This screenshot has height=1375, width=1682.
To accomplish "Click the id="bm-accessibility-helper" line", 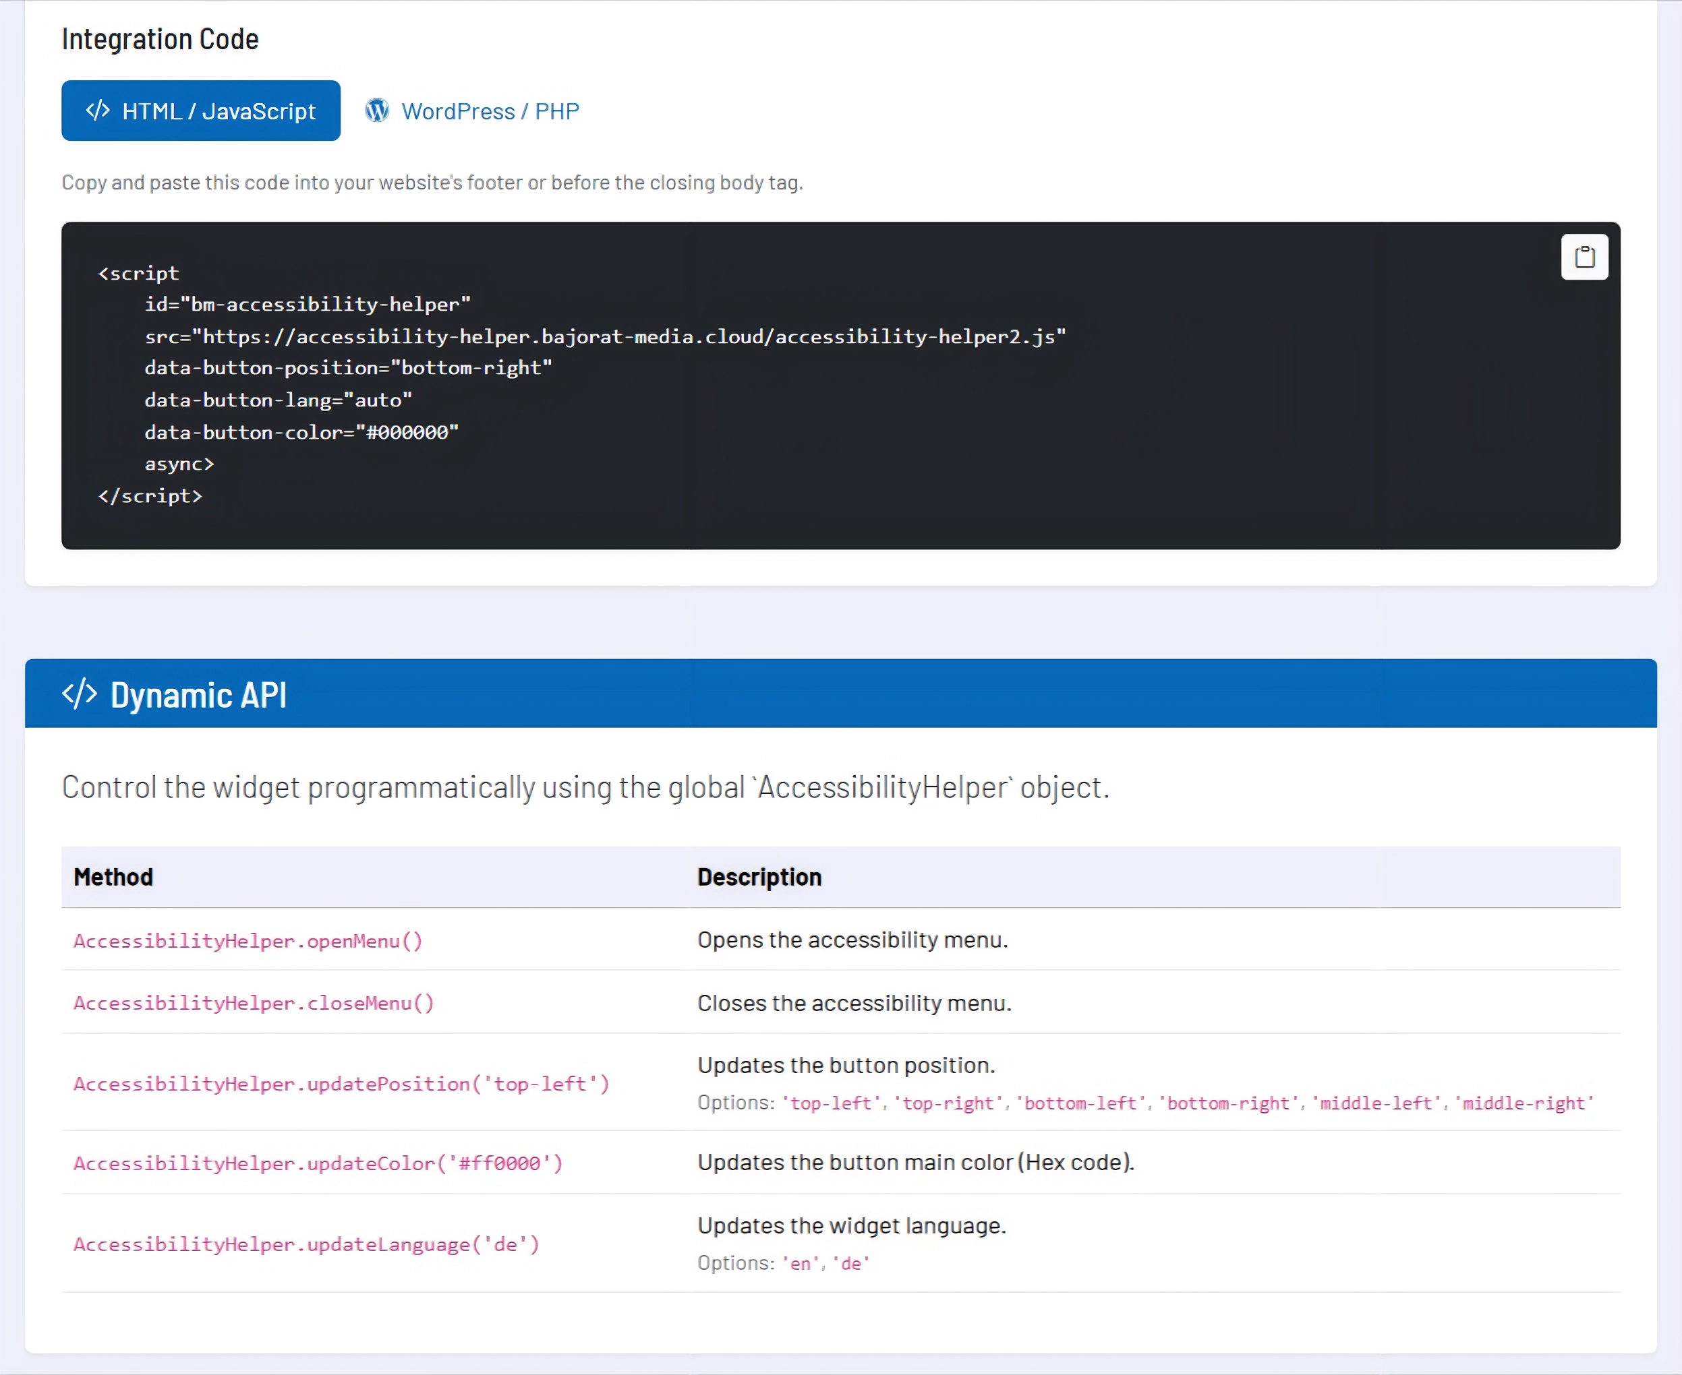I will point(308,304).
